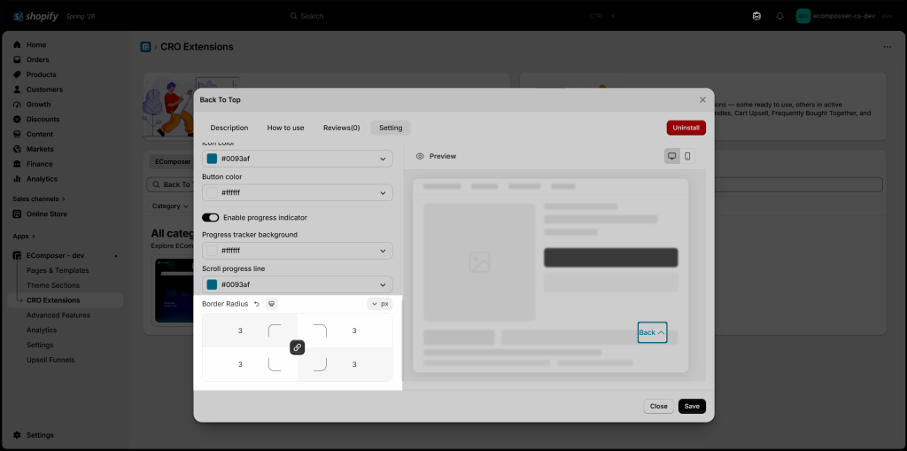Image resolution: width=907 pixels, height=451 pixels.
Task: Click the Close button in dialog footer
Action: [x=659, y=407]
